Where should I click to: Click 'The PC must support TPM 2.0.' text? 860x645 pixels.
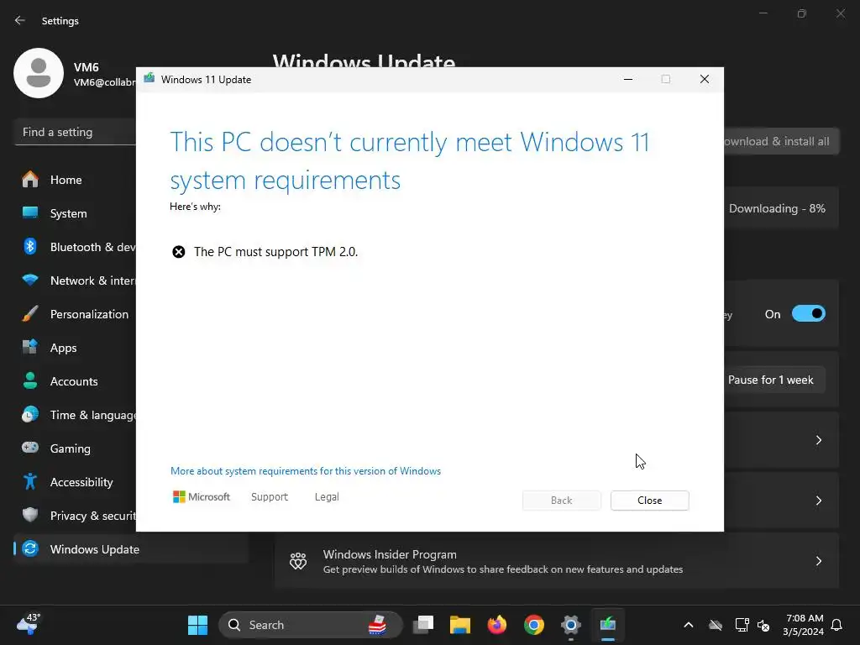click(x=275, y=252)
